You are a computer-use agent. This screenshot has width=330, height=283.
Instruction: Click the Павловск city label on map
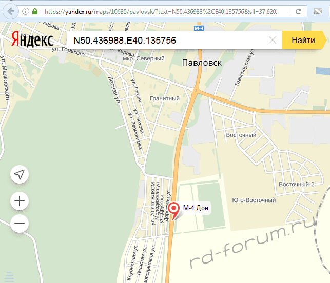click(202, 63)
